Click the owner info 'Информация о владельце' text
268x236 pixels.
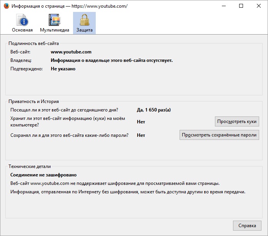[112, 60]
